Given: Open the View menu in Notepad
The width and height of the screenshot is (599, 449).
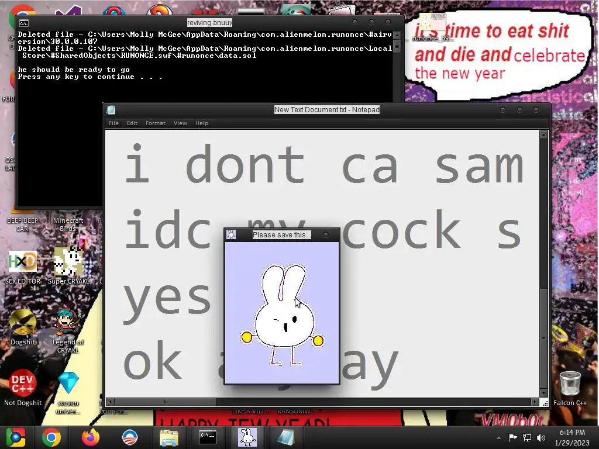Looking at the screenshot, I should pyautogui.click(x=180, y=123).
